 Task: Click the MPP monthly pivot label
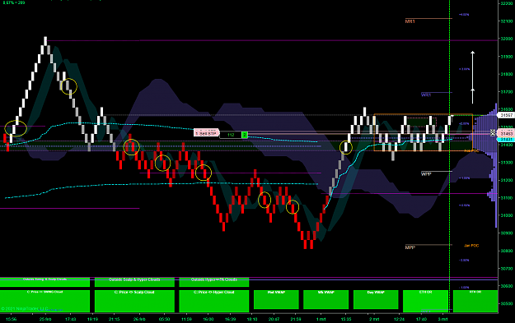coord(410,247)
